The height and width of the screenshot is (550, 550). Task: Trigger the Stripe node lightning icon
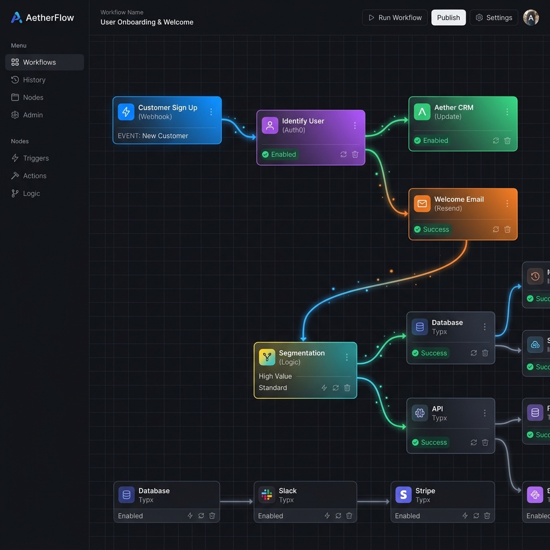(x=465, y=516)
